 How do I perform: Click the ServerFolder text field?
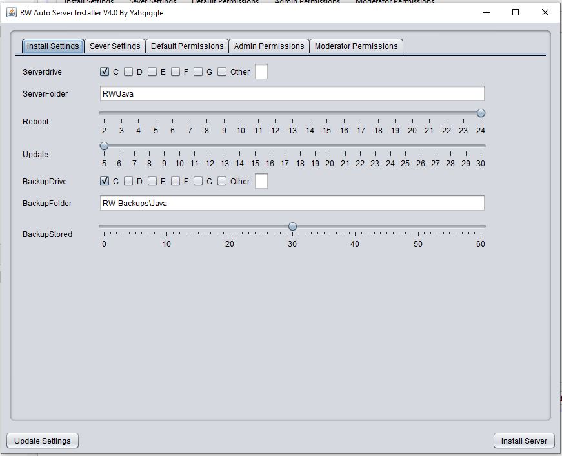(x=292, y=94)
